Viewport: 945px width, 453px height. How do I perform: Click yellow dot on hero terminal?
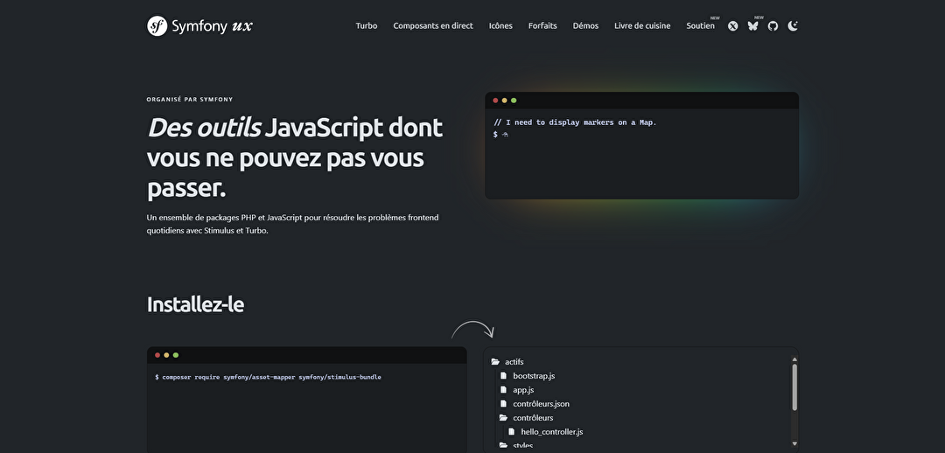click(505, 101)
